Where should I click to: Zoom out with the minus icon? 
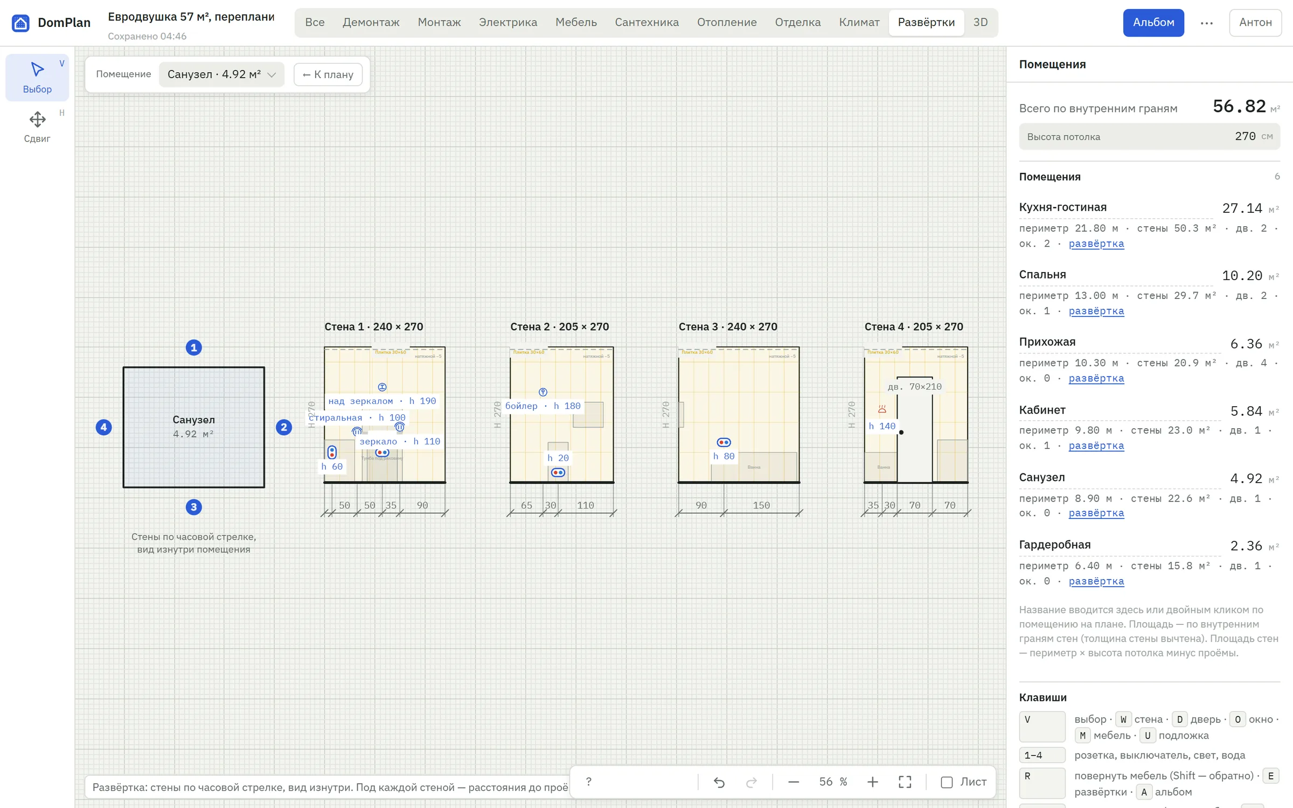click(794, 782)
